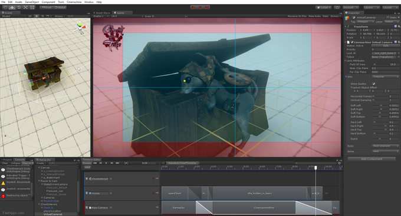Select the Rect transform tool
Image resolution: width=401 pixels, height=216 pixels.
pyautogui.click(x=32, y=8)
